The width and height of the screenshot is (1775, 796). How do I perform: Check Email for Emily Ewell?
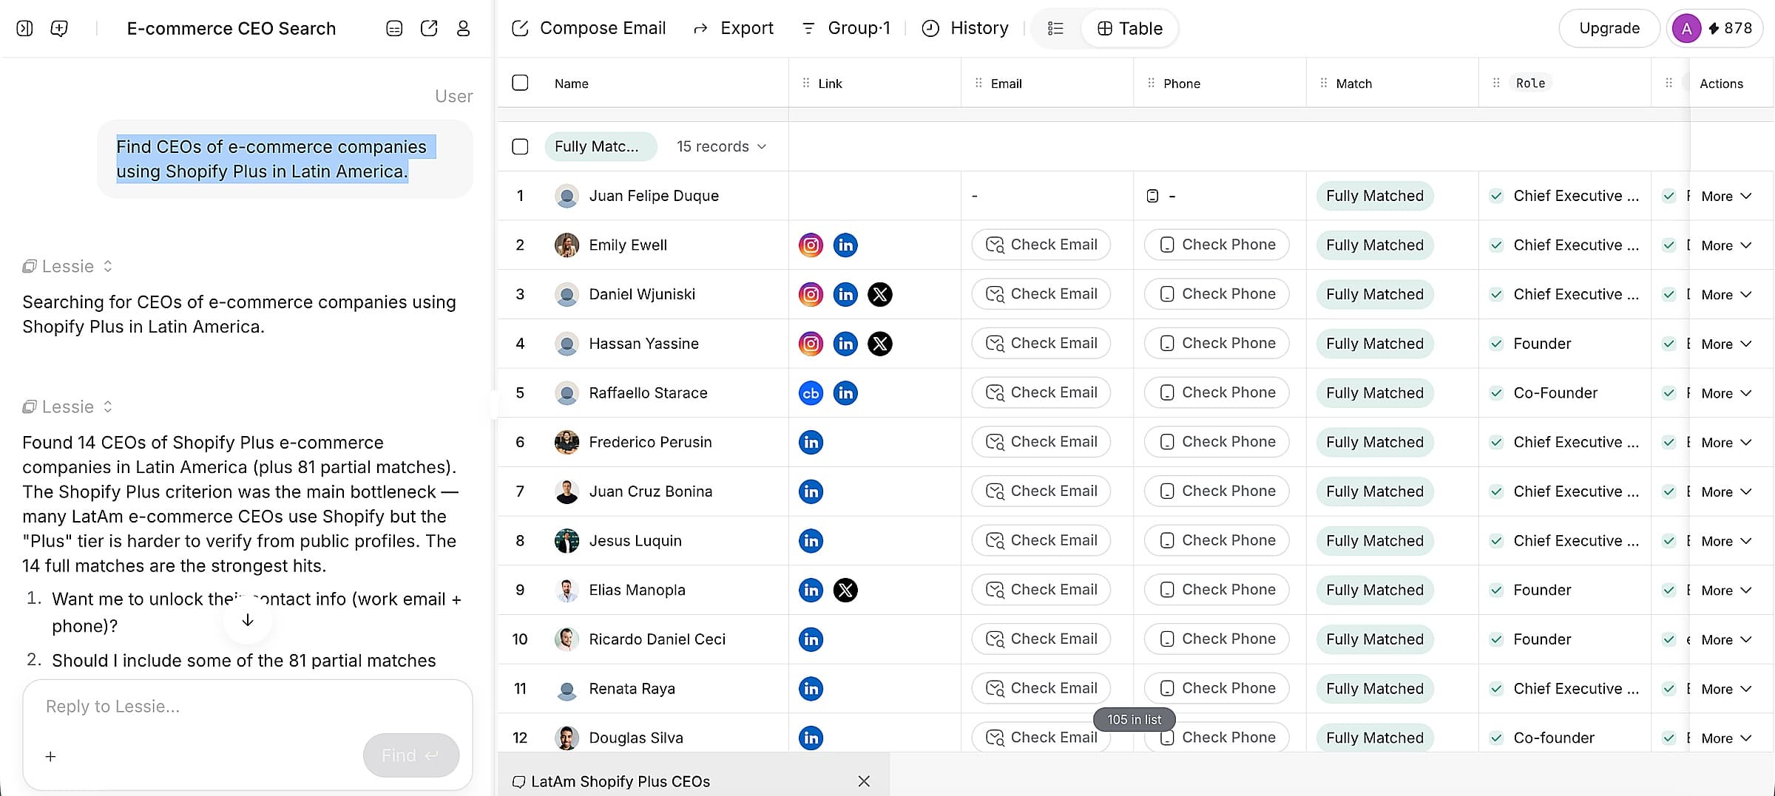(1041, 245)
